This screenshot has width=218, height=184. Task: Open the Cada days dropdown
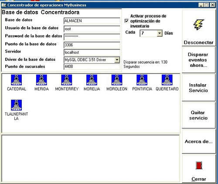160,33
